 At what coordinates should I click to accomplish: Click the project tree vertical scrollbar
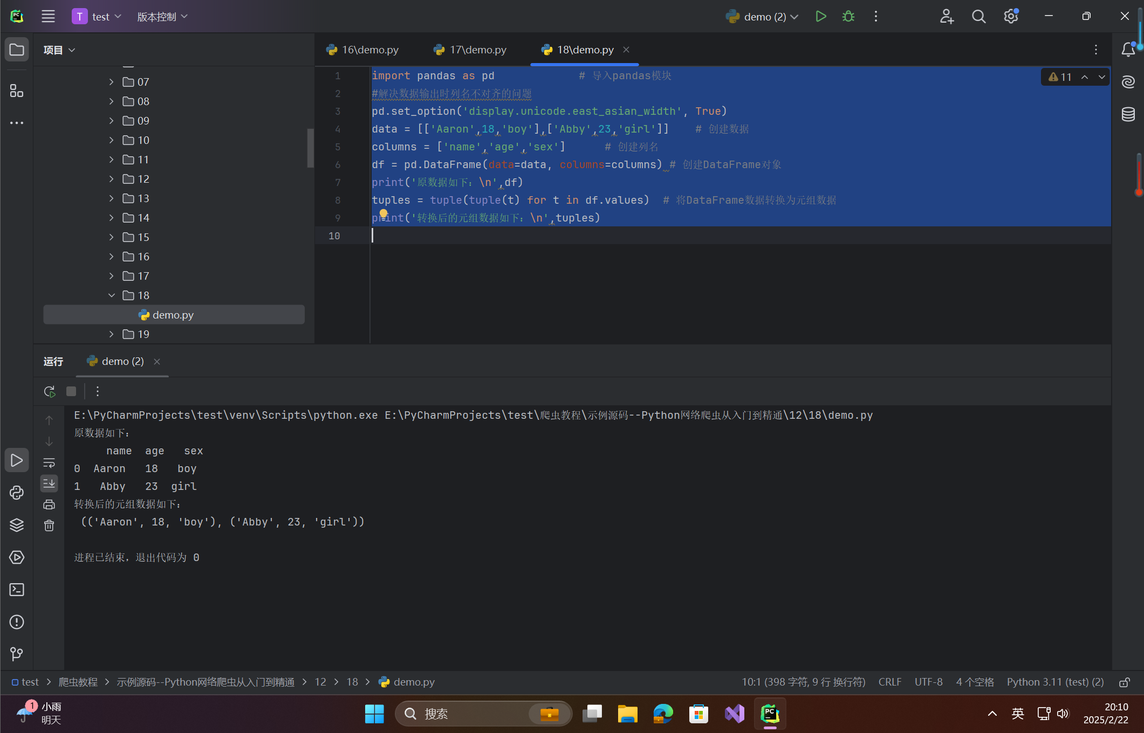click(310, 148)
